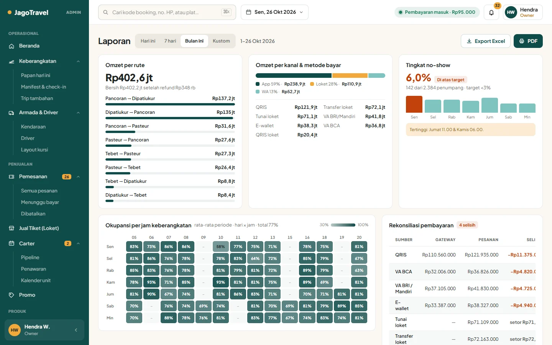
Task: Go to Menunggu bayar submenu
Action: coord(40,202)
